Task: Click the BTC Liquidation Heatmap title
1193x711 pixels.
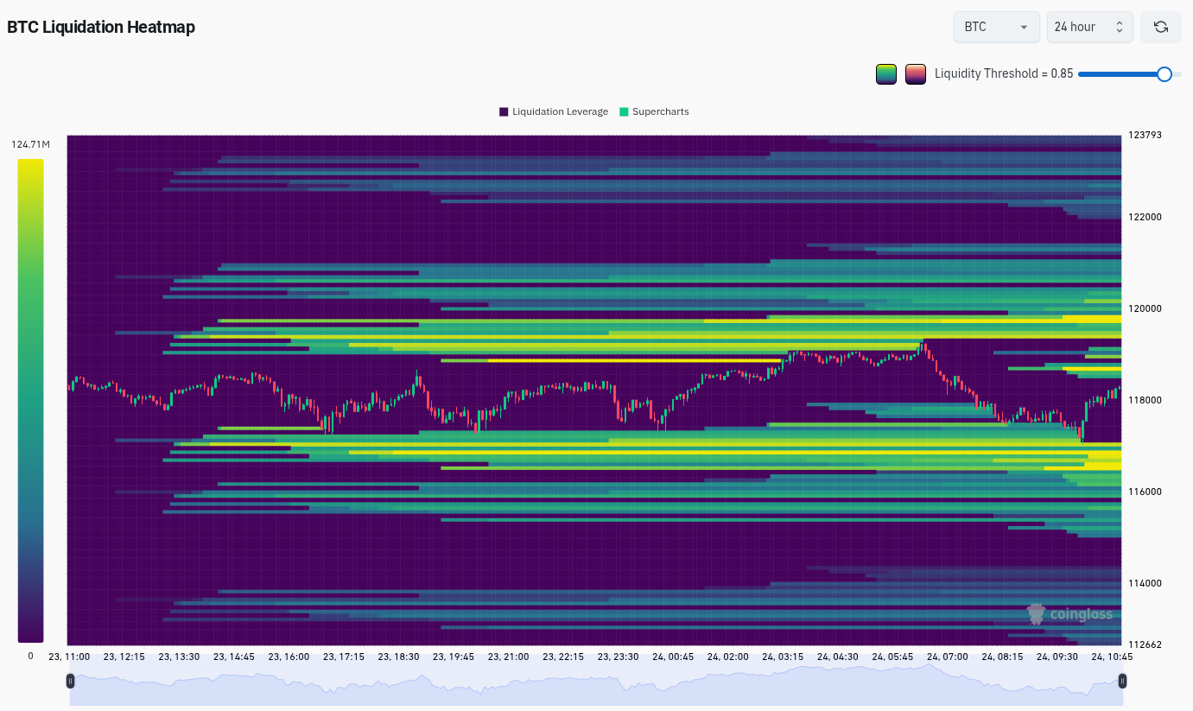Action: 100,27
